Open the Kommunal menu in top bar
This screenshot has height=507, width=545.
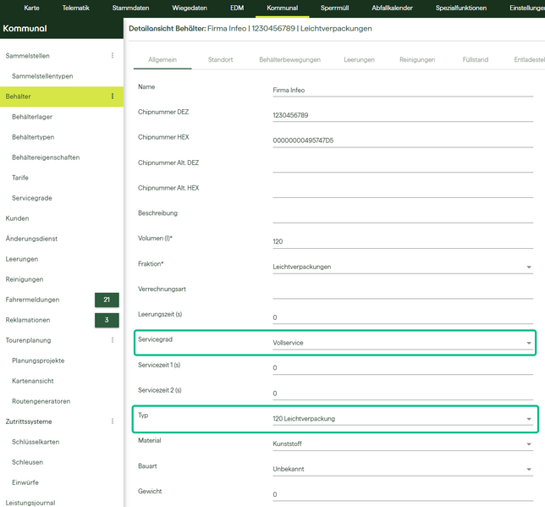click(283, 8)
